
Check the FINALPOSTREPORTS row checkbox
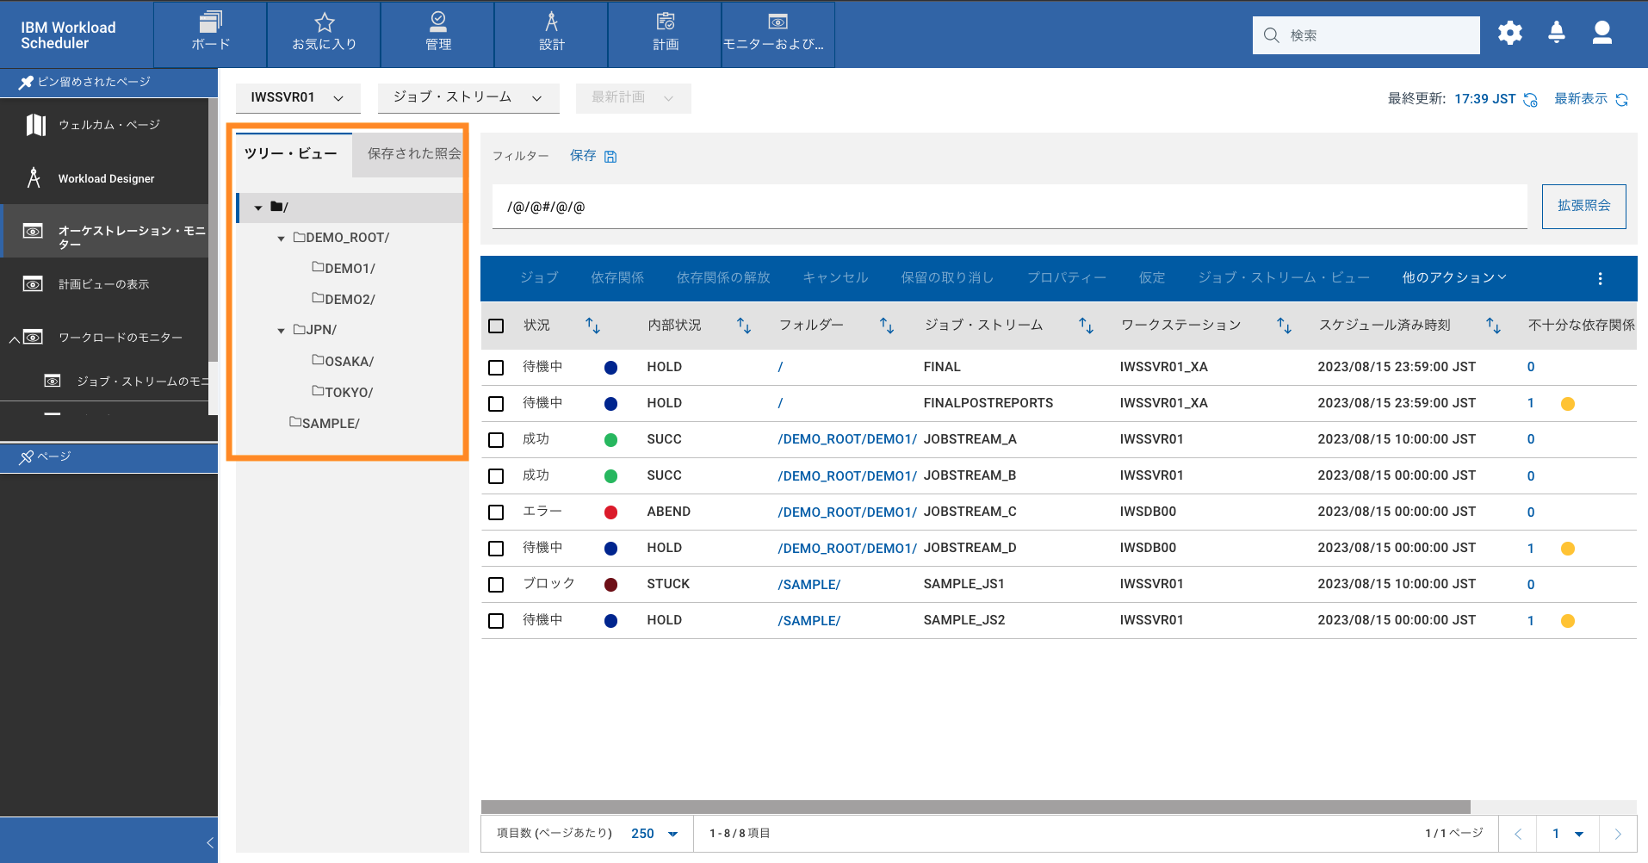click(496, 404)
